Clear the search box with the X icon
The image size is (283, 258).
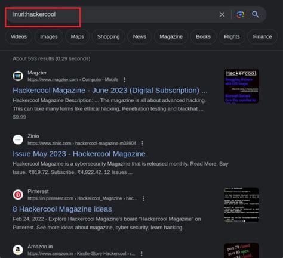(x=222, y=14)
